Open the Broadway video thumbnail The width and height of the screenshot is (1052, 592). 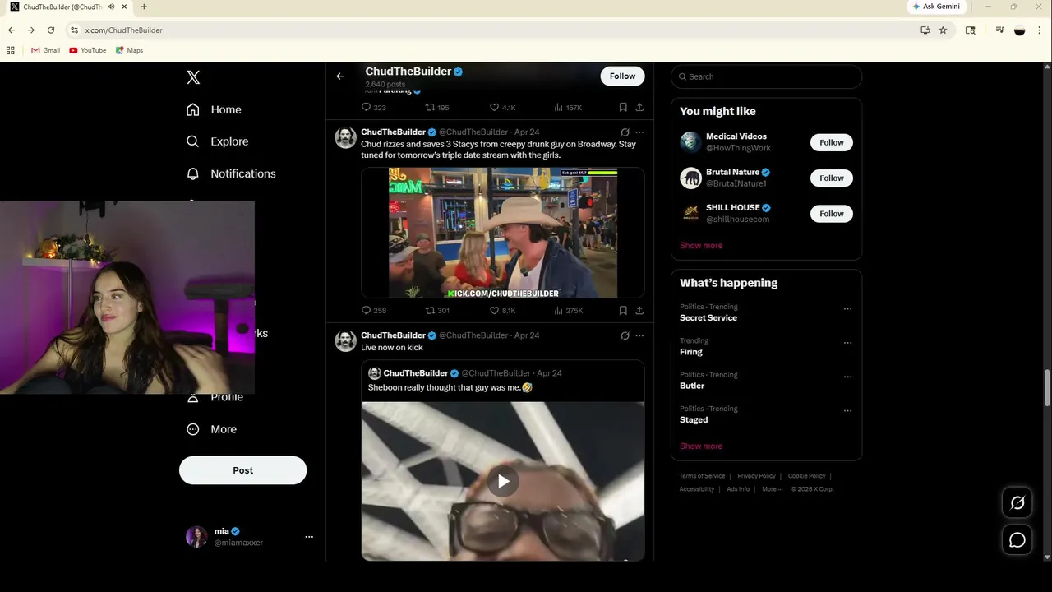click(503, 233)
